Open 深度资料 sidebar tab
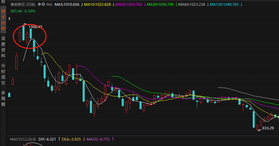The height and width of the screenshot is (146, 279). 3,47
